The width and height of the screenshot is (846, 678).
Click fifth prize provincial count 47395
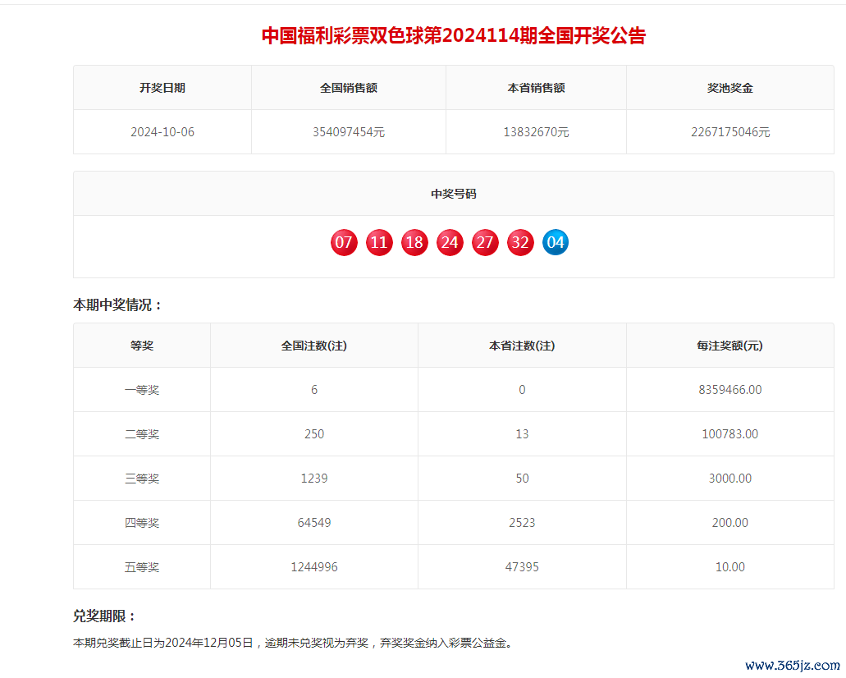coord(522,567)
